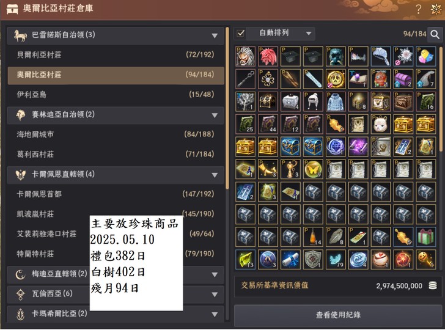Select the green gift box item
445x330 pixels.
click(x=426, y=237)
